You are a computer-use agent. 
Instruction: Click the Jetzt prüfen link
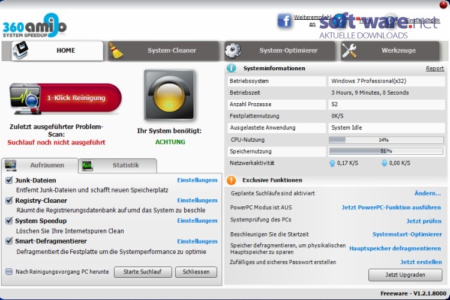[x=424, y=221]
